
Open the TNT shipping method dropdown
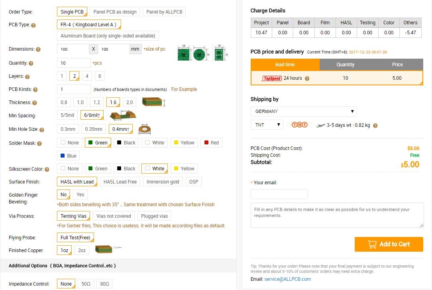(x=267, y=125)
